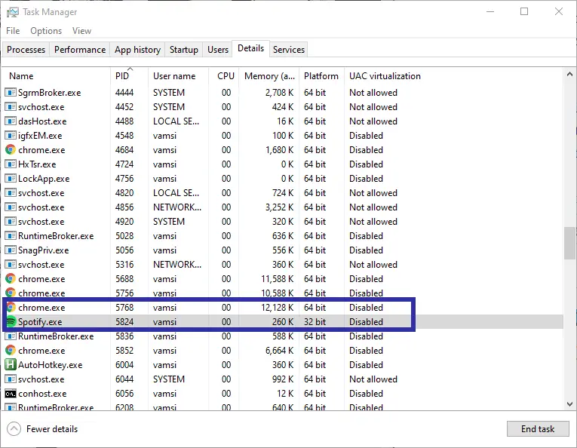Click icon of RuntimeBroker.exe PID 5836
577x448 pixels.
[11, 336]
